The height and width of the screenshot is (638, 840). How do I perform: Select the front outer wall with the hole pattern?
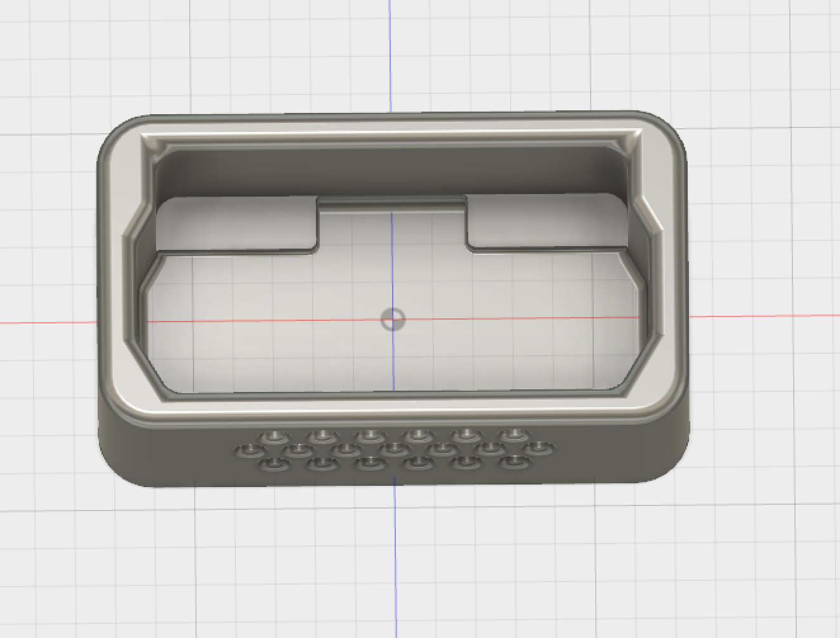click(x=395, y=453)
